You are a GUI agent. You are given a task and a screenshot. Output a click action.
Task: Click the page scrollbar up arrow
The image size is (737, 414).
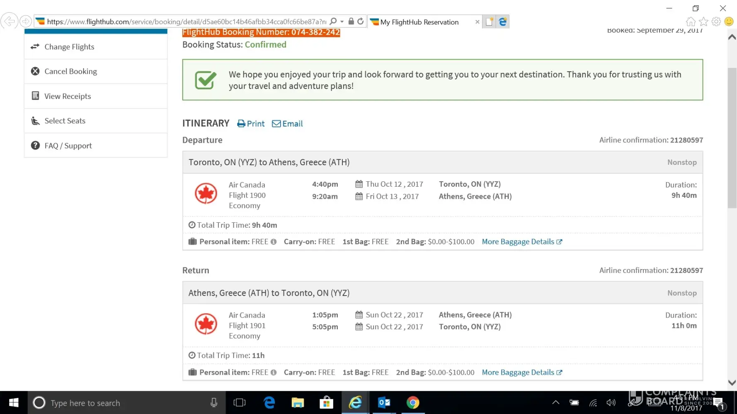coord(732,37)
